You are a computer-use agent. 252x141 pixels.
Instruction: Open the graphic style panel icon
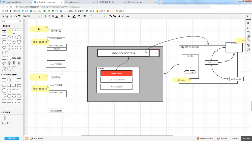248,28
